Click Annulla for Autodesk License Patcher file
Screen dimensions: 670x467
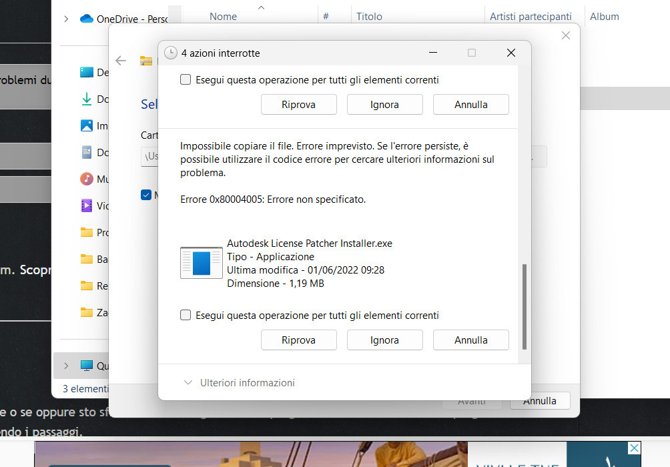[471, 340]
